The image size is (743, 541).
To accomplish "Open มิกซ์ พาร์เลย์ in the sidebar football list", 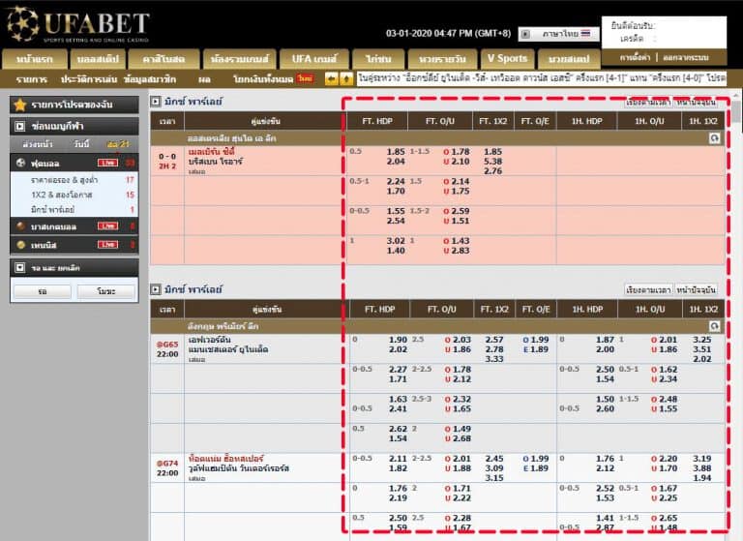I will pos(52,210).
